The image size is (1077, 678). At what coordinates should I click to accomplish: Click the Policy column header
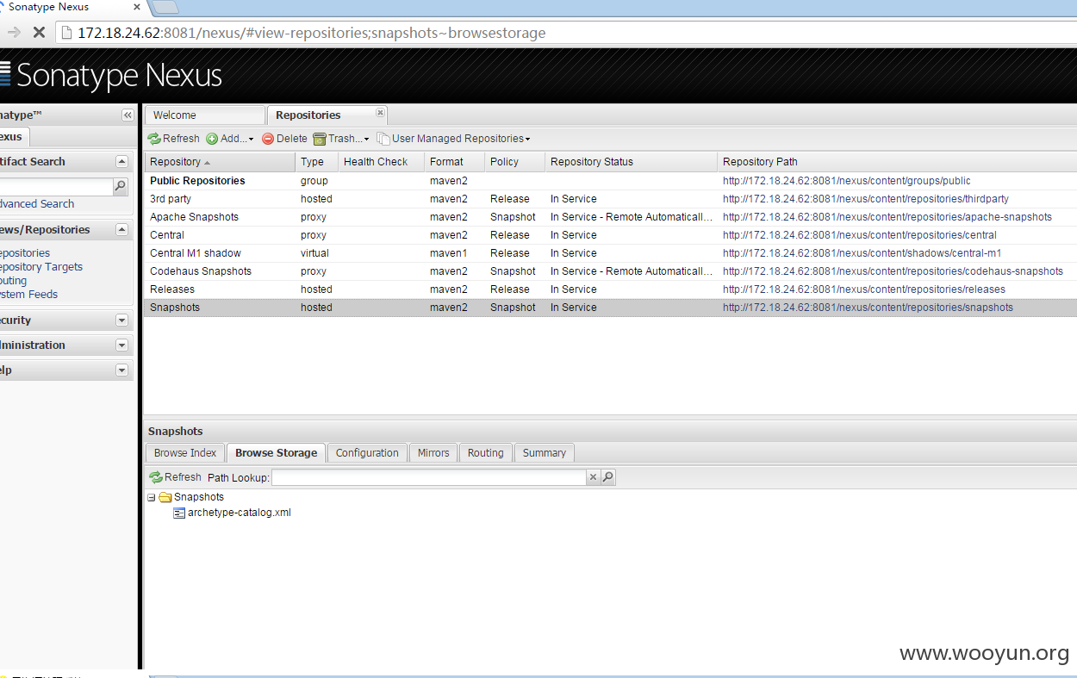pyautogui.click(x=514, y=162)
